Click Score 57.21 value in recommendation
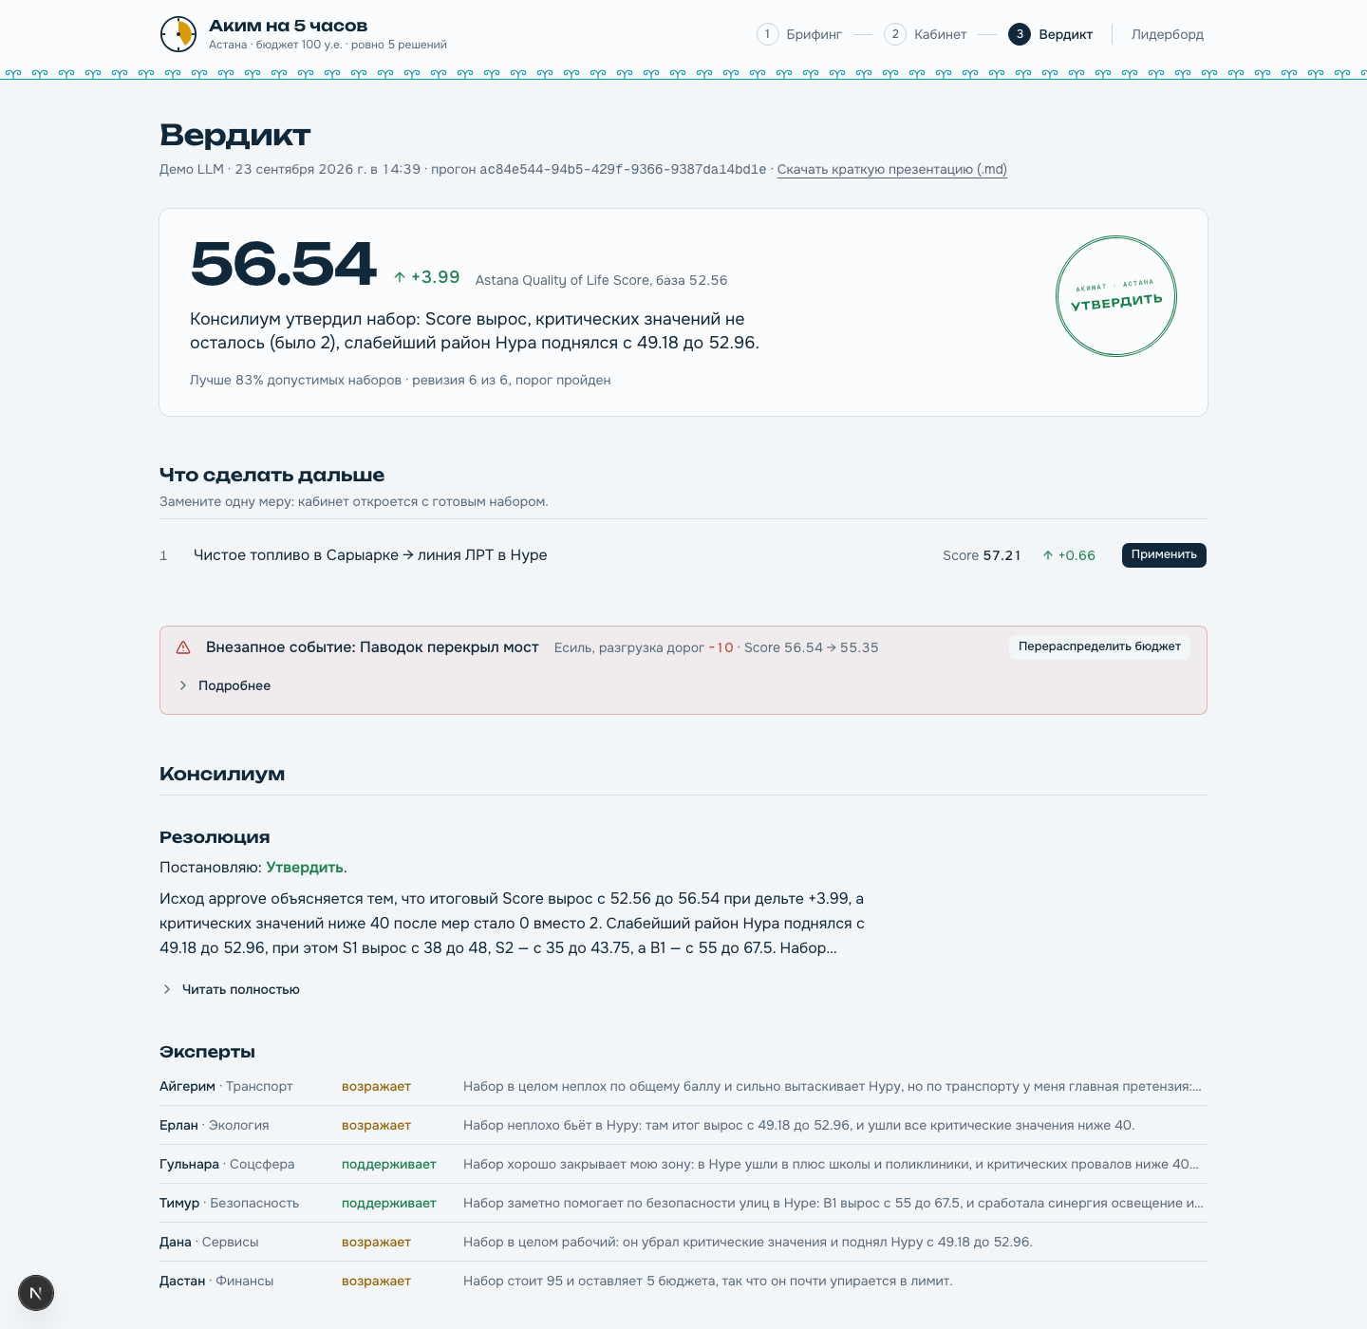The width and height of the screenshot is (1367, 1329). click(x=982, y=555)
